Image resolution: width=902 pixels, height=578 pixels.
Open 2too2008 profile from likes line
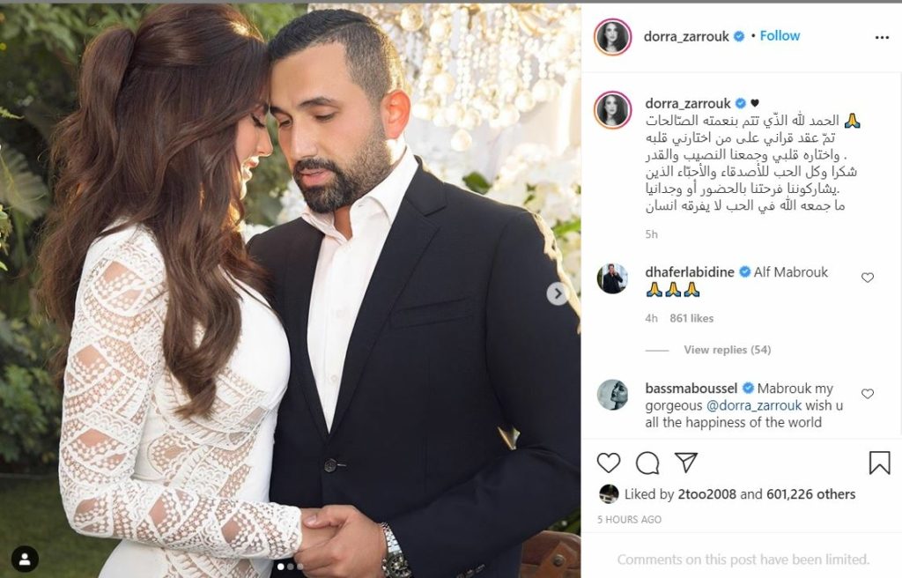point(707,494)
